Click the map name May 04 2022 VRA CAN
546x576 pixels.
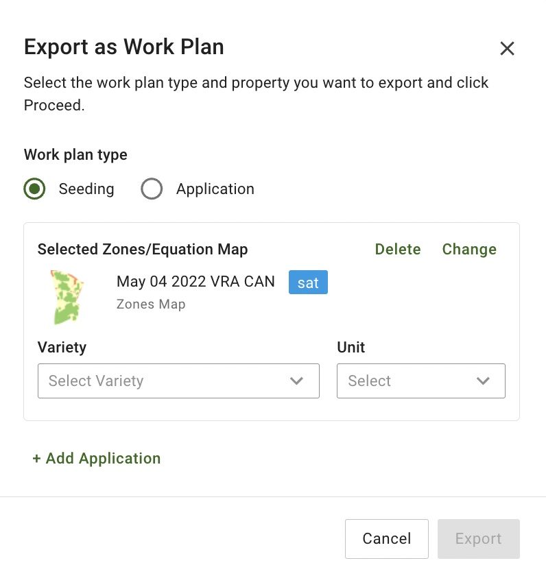click(x=195, y=281)
